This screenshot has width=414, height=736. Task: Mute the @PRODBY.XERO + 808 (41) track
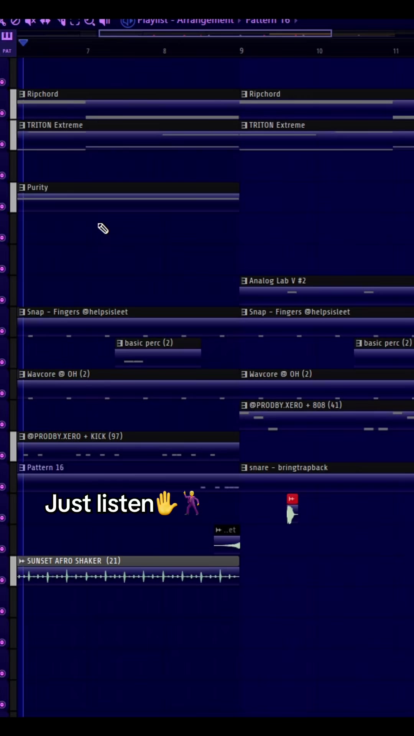pyautogui.click(x=3, y=424)
